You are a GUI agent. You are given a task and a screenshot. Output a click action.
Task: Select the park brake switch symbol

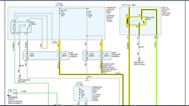[x=12, y=93]
